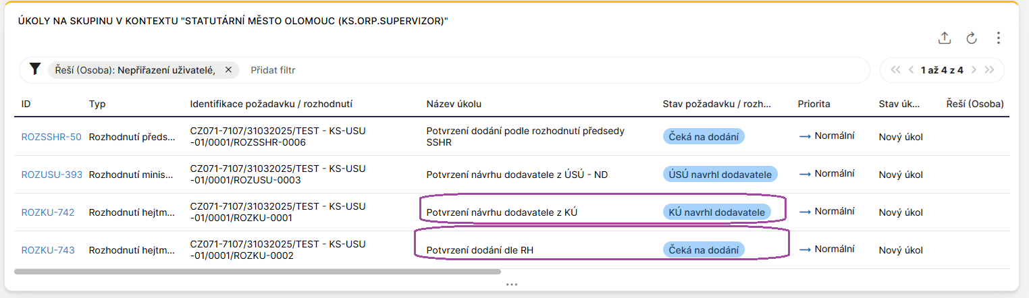Go to the next page of results
The image size is (1029, 298).
974,69
